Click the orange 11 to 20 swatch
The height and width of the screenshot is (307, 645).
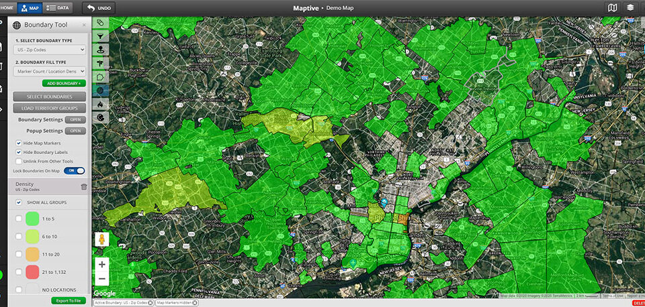(x=32, y=254)
